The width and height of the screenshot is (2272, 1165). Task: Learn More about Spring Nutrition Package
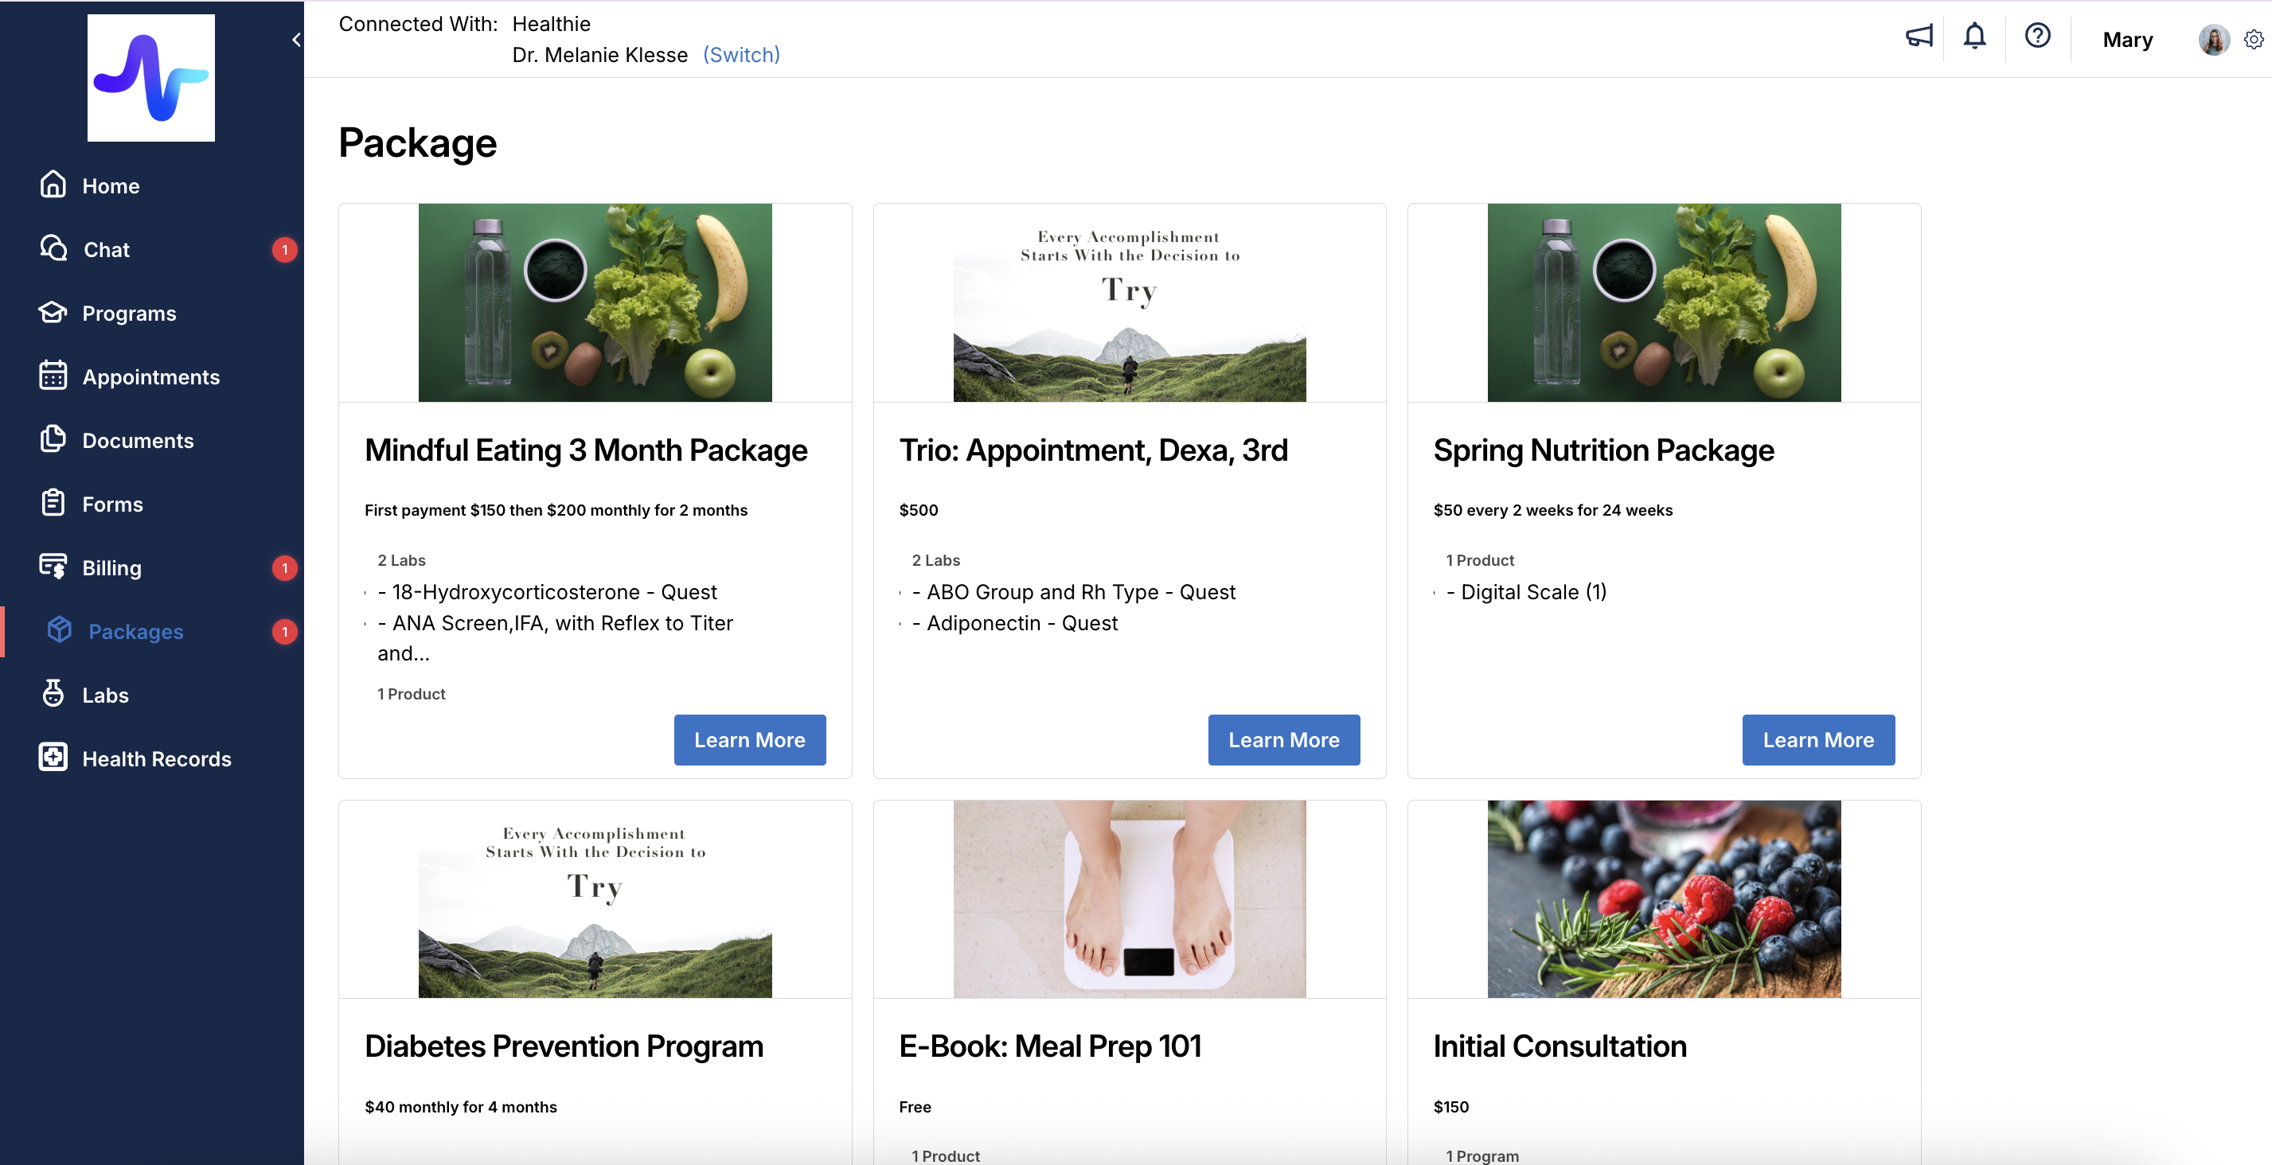1817,739
